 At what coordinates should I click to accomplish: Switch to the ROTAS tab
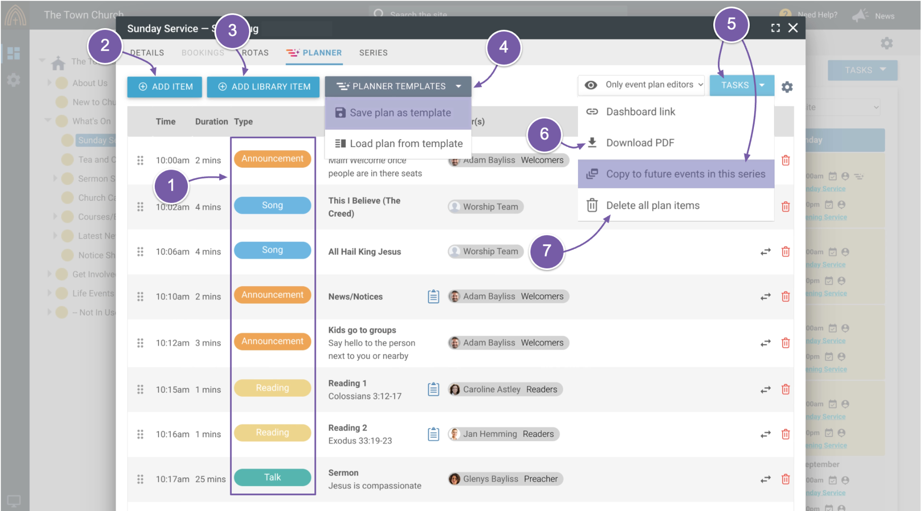(255, 53)
